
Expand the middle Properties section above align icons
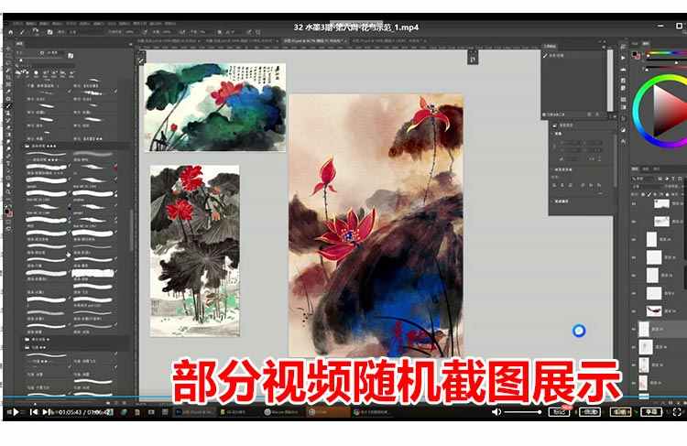[x=553, y=170]
